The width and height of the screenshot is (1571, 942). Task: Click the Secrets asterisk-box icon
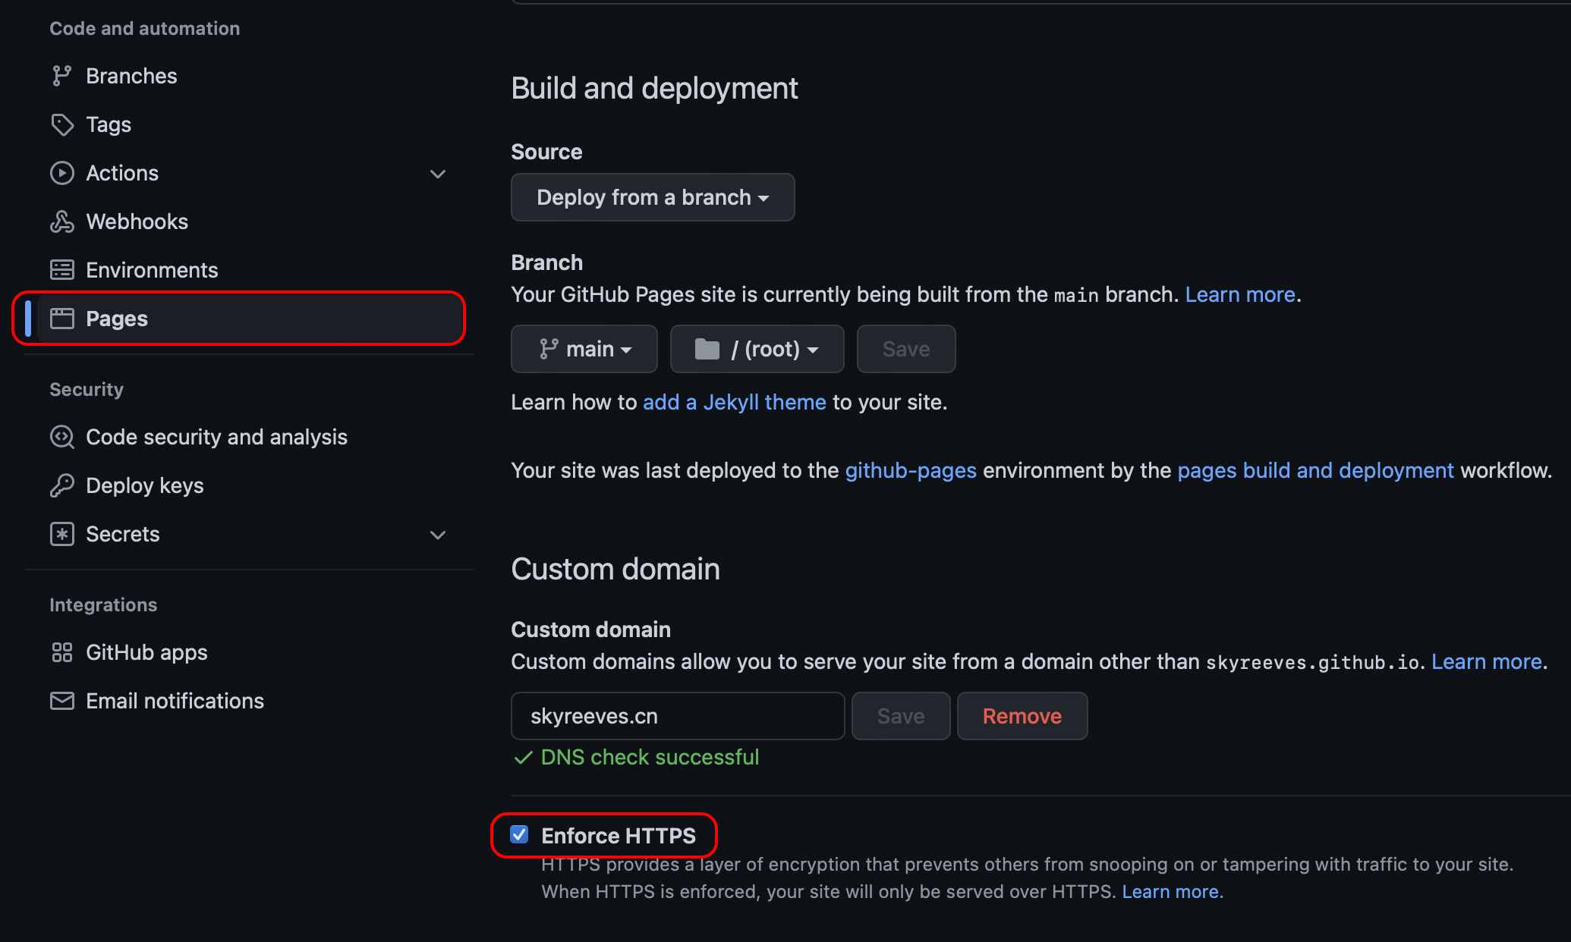[x=61, y=534]
